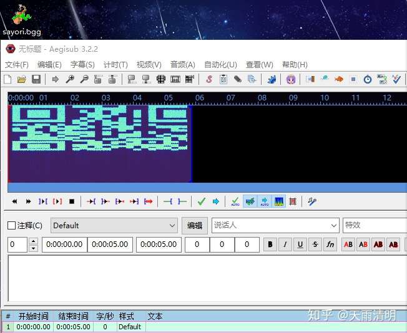
Task: Apply strikeout with the S button
Action: click(x=315, y=244)
